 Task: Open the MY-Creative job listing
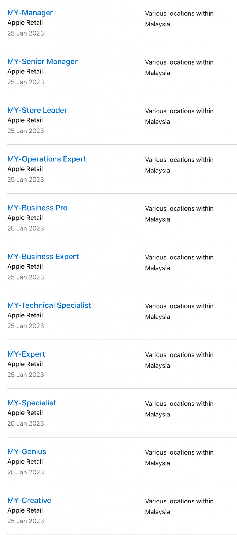point(29,500)
